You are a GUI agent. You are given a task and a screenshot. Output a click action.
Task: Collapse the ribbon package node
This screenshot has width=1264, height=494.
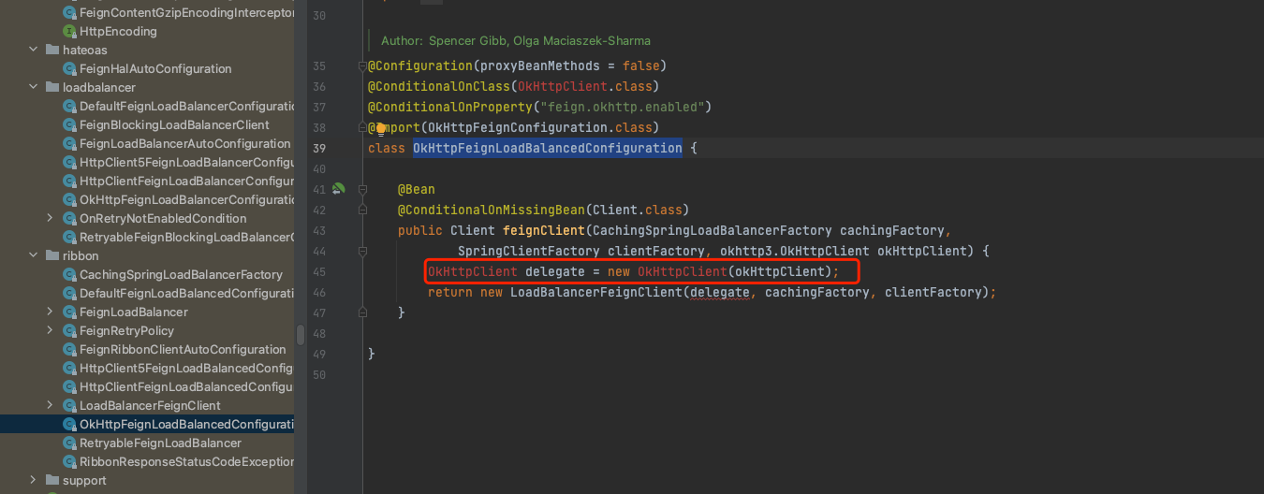click(33, 255)
